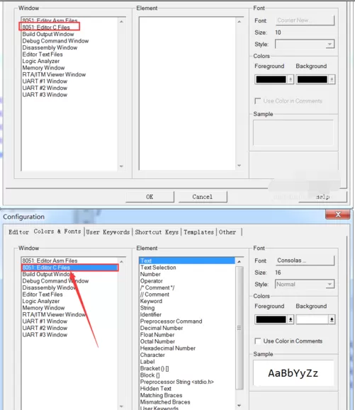Select RTA/ITM Viewer Window in upper dialog

[x=54, y=74]
